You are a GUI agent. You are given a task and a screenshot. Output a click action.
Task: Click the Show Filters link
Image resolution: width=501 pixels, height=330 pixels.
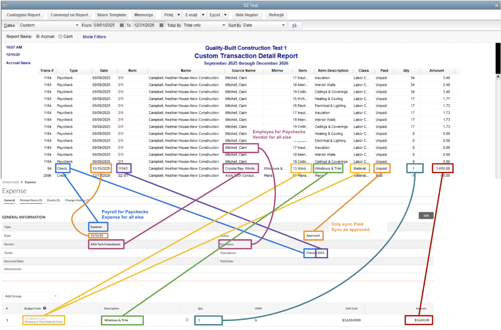click(94, 37)
